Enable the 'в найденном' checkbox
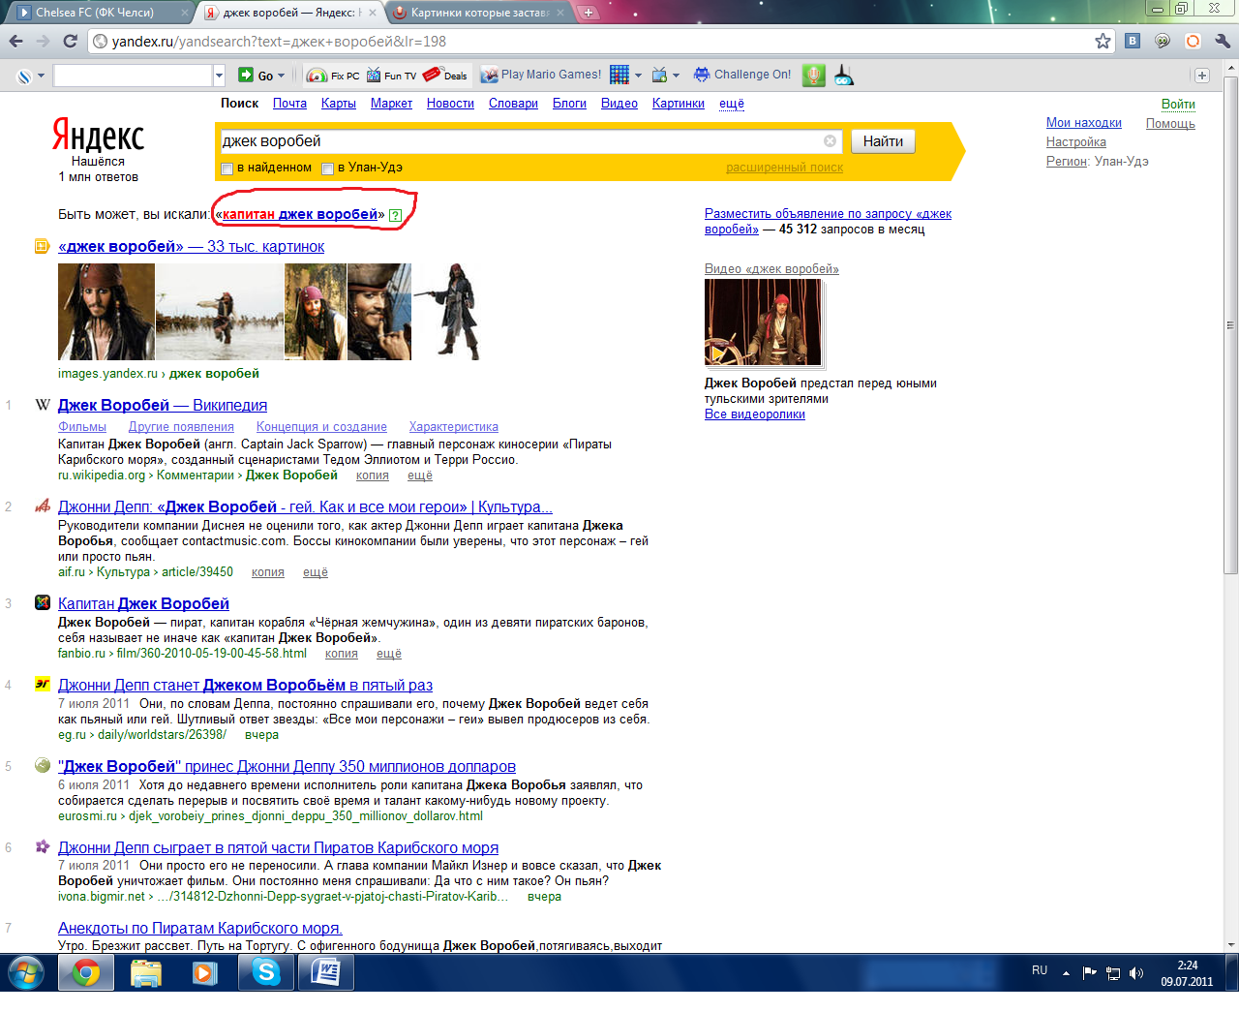This screenshot has height=1012, width=1239. tap(227, 169)
